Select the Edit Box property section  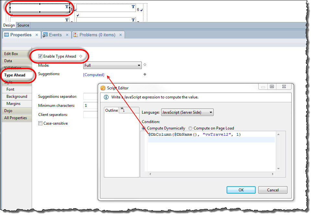point(17,54)
